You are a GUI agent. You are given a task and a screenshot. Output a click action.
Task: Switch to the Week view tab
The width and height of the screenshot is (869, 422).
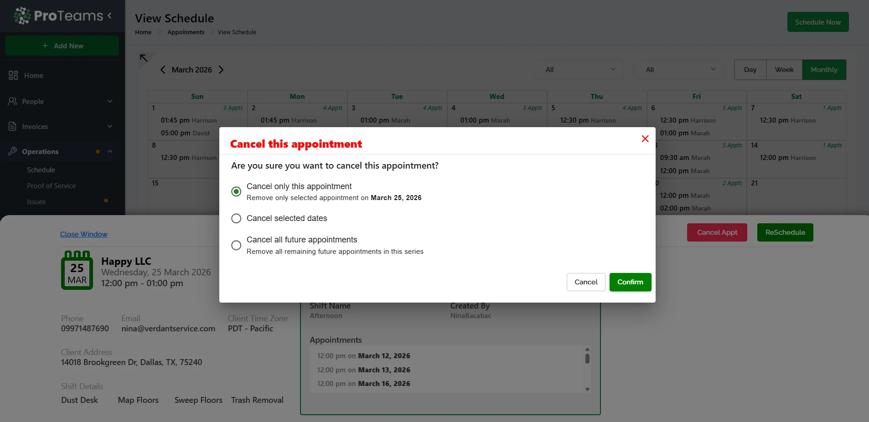pyautogui.click(x=784, y=70)
